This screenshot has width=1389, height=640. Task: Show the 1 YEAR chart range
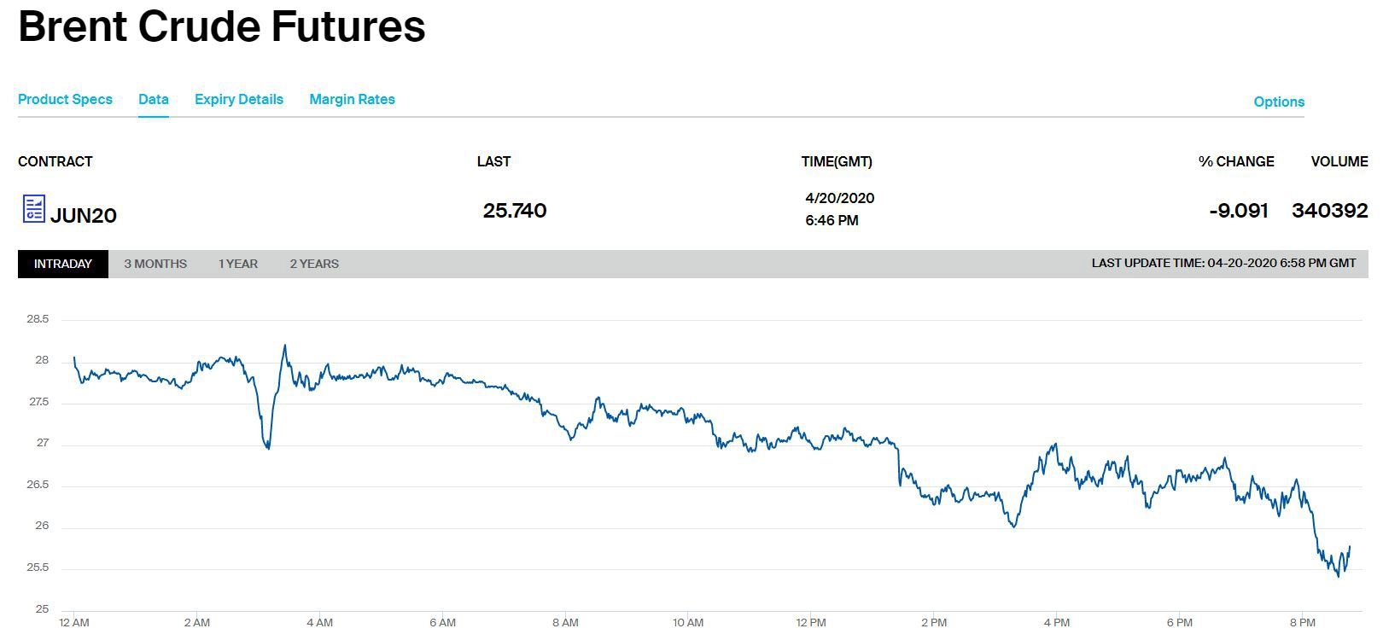point(238,264)
